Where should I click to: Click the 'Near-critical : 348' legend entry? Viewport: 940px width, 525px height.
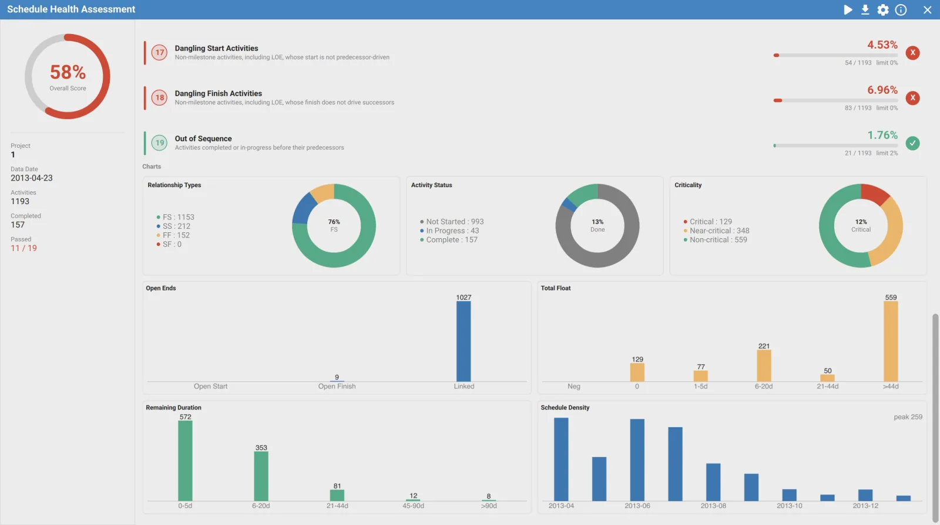point(716,231)
